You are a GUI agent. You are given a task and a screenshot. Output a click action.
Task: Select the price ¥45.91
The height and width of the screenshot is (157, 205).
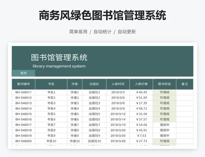click(x=141, y=130)
